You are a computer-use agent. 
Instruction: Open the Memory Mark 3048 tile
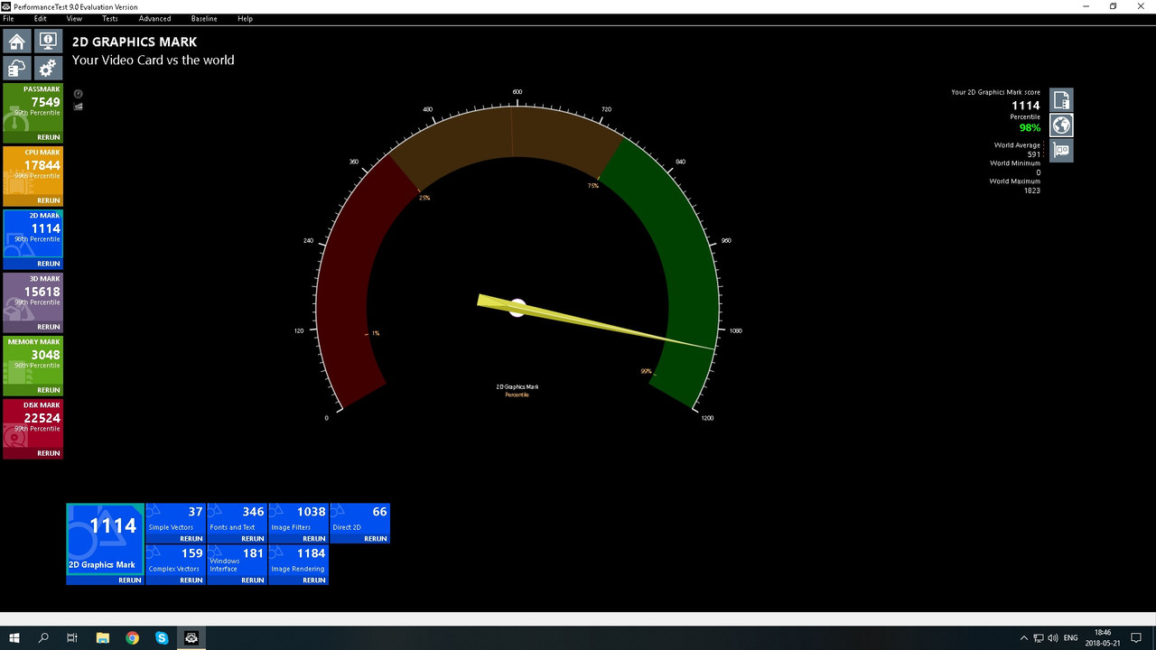tap(33, 366)
